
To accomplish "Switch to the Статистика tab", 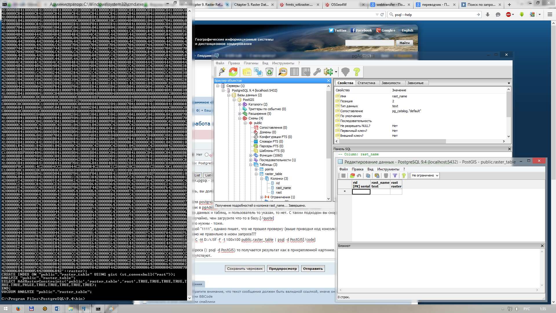I will coord(366,83).
